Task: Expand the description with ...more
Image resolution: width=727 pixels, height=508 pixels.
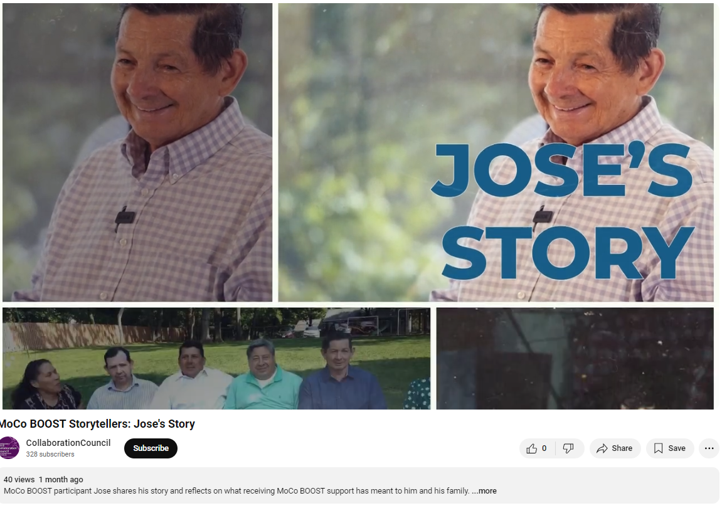Action: [484, 491]
